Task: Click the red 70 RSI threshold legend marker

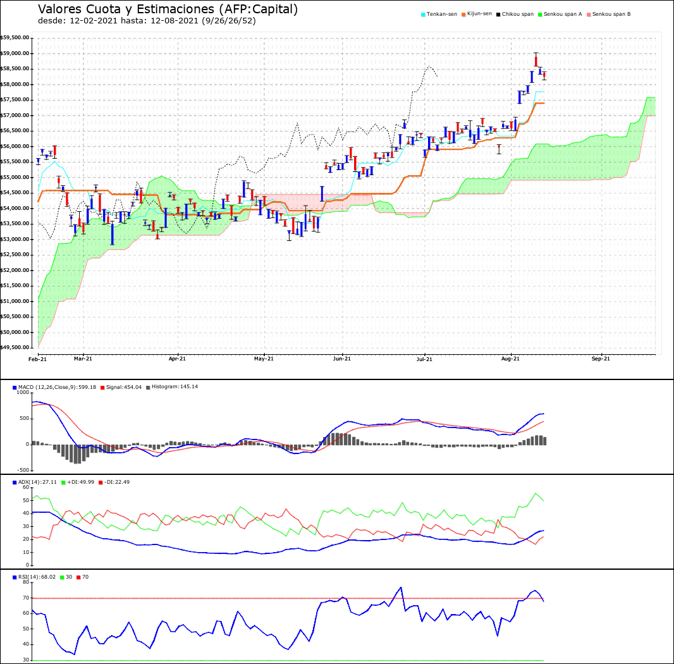Action: tap(78, 577)
